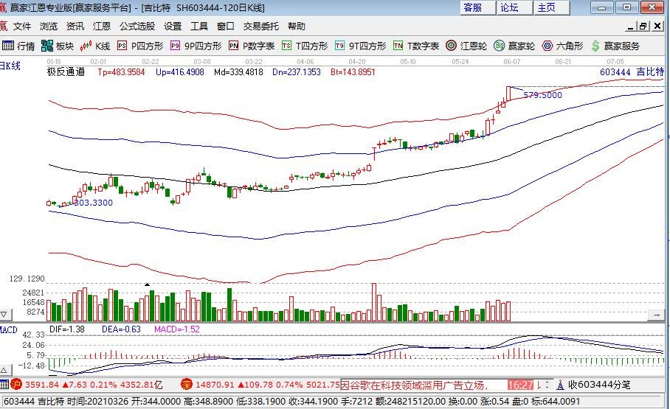Open the 交易委托 menu
The width and height of the screenshot is (670, 409).
(261, 27)
